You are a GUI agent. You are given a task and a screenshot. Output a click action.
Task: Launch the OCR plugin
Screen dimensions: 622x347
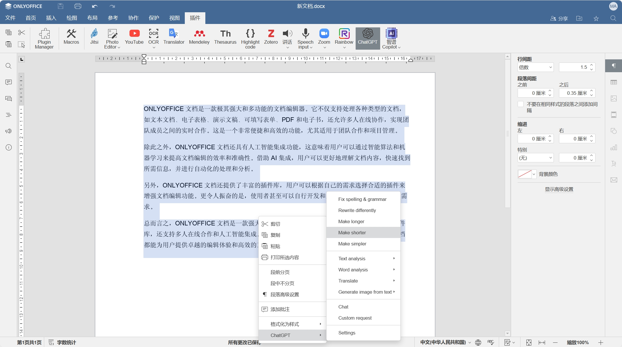click(153, 39)
